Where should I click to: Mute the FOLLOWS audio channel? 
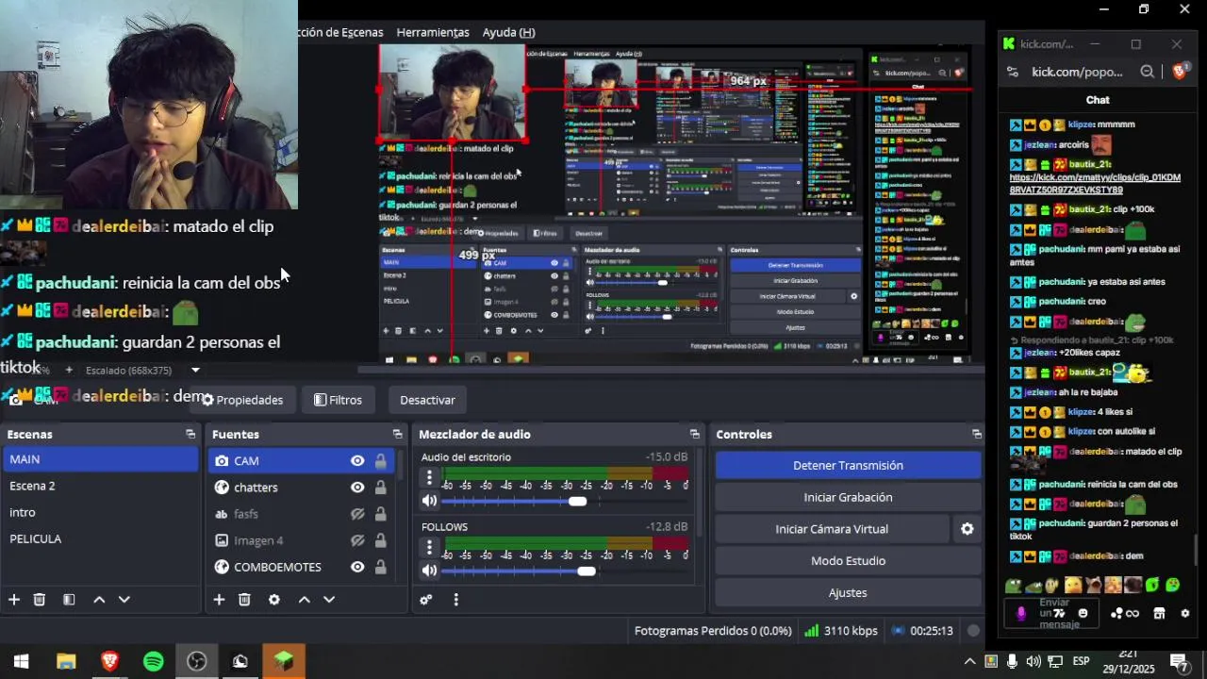tap(429, 571)
